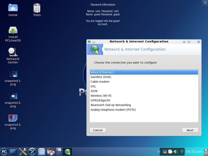Click the 05:51 pm clock
Viewport: 208px width, 156px height.
click(x=194, y=152)
